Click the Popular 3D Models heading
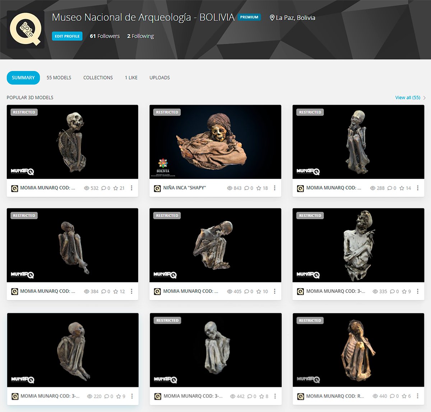This screenshot has width=431, height=412. (x=30, y=98)
